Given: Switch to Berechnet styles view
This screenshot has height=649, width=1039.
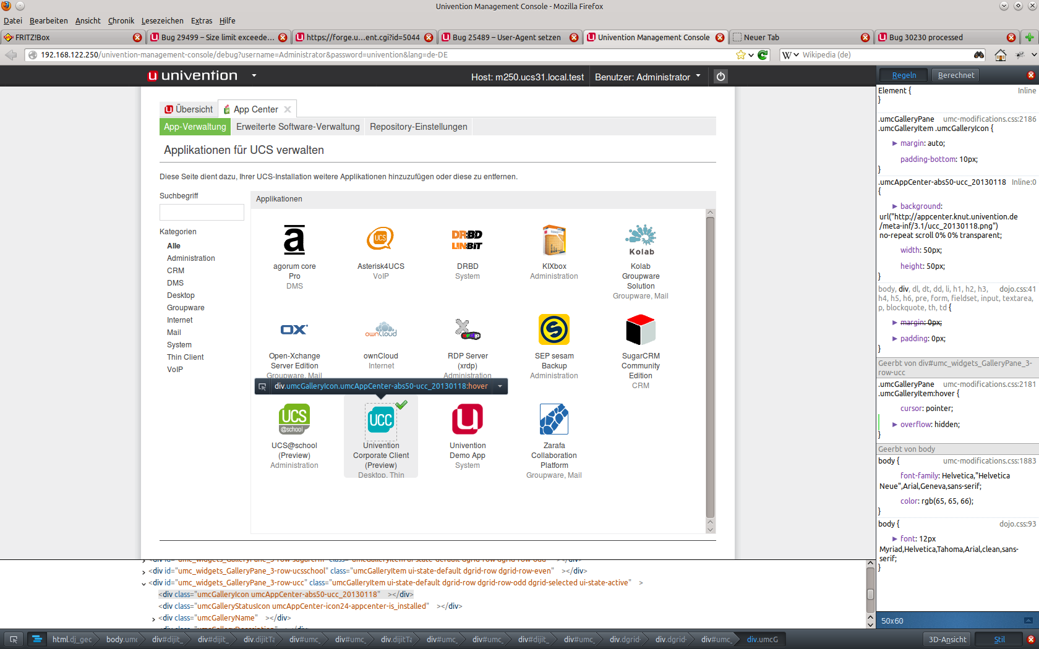Looking at the screenshot, I should coord(956,75).
